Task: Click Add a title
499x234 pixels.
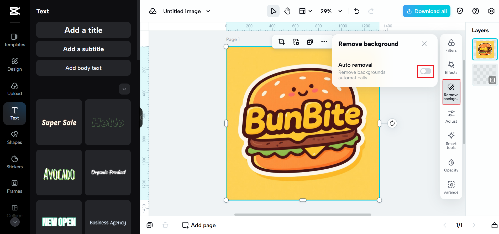Action: click(83, 30)
